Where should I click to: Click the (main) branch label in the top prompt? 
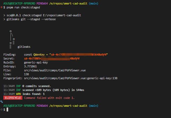coord(94,3)
